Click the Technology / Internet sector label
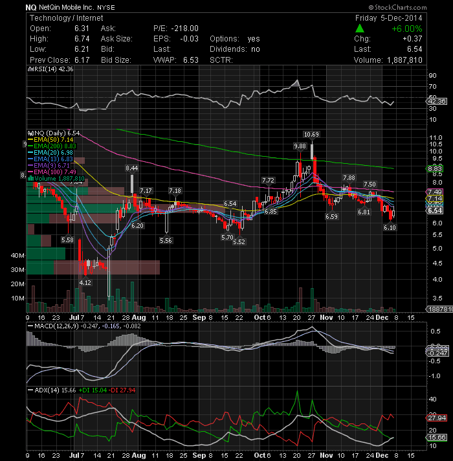 [x=67, y=18]
